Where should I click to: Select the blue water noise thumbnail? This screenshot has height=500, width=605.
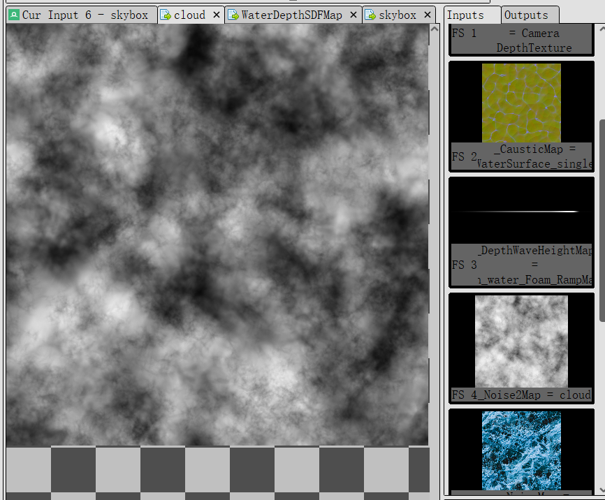[521, 450]
